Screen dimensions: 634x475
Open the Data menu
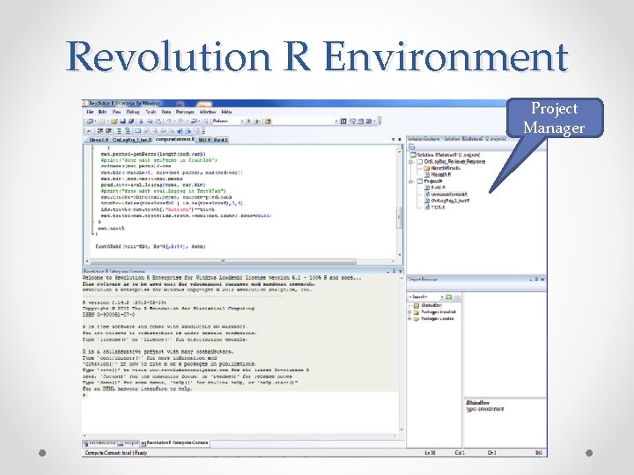(x=166, y=112)
